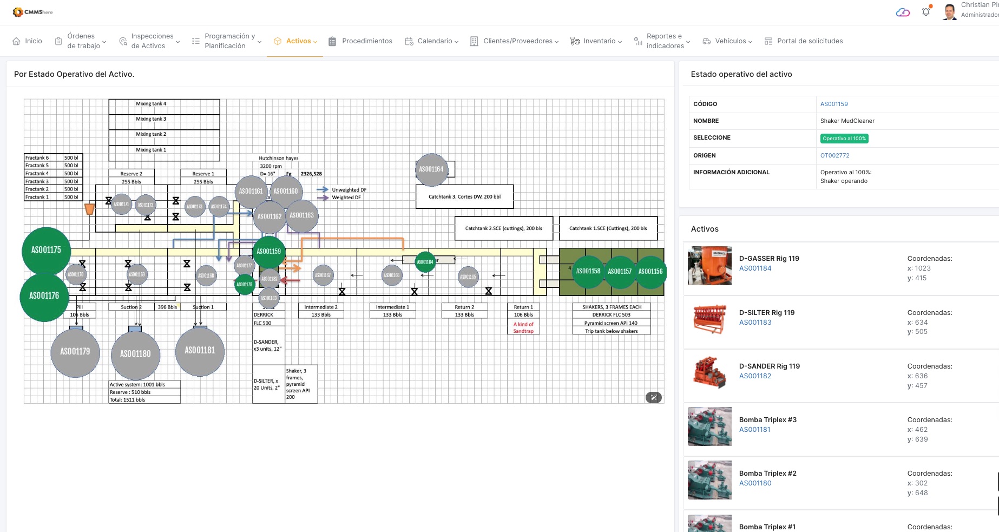The width and height of the screenshot is (999, 532).
Task: Open the Vehículos dropdown
Action: (730, 41)
